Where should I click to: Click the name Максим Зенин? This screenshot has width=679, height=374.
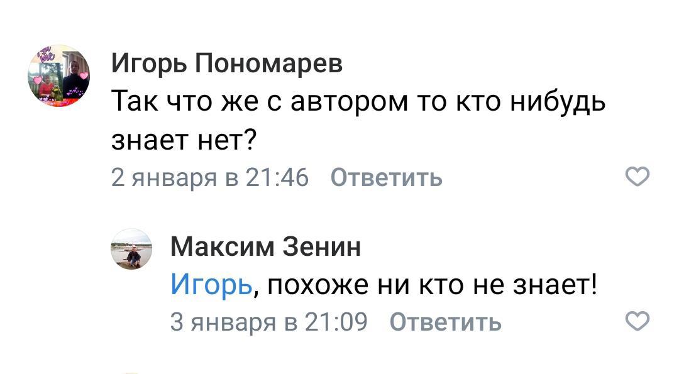(x=265, y=246)
